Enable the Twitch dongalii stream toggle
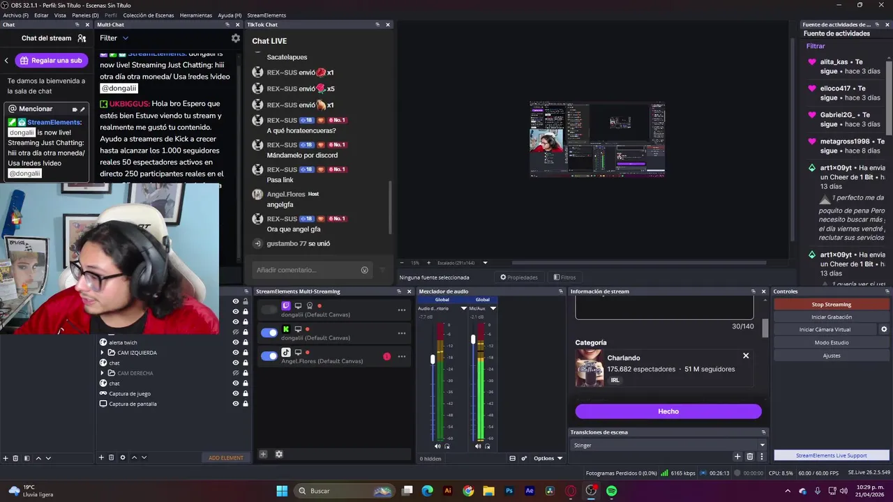Screen dimensions: 893x502 [x=269, y=310]
